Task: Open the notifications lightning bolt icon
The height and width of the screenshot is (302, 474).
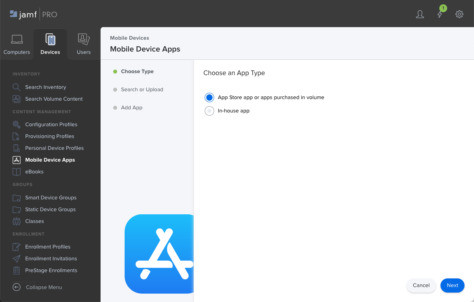Action: [x=440, y=15]
